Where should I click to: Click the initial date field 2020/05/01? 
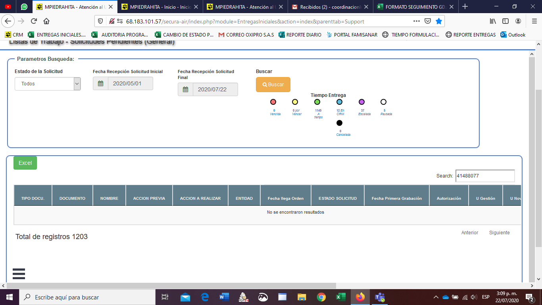point(130,83)
